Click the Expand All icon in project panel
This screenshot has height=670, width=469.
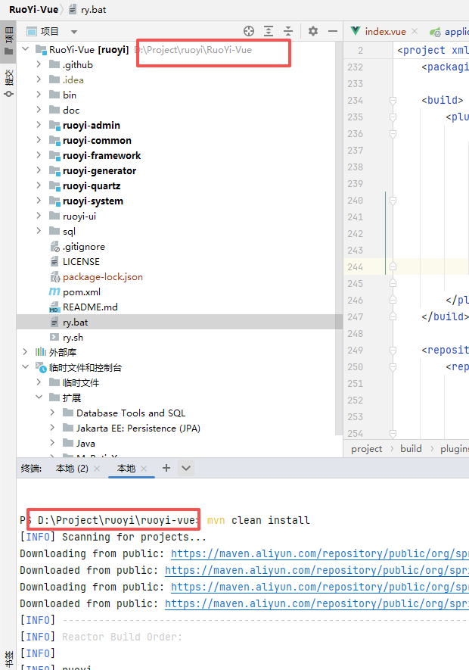point(269,31)
